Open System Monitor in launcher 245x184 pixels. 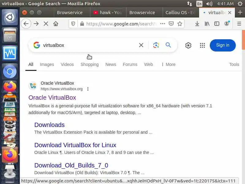[10, 53]
